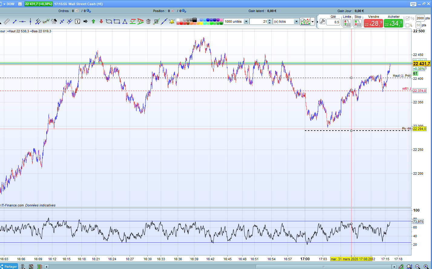Select the triangle drawing tool
The image size is (432, 269).
[125, 21]
